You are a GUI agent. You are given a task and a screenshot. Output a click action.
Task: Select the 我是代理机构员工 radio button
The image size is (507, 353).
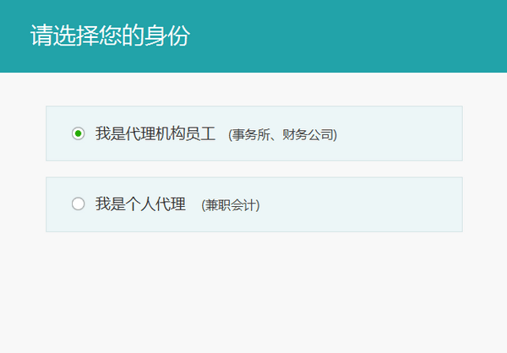click(x=79, y=133)
